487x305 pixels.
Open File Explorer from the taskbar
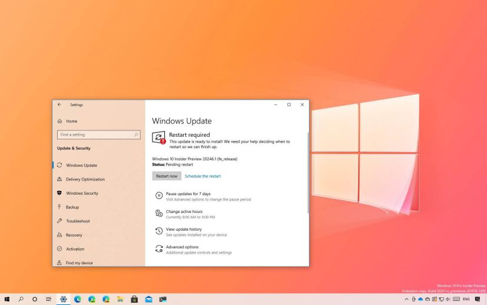[120, 299]
